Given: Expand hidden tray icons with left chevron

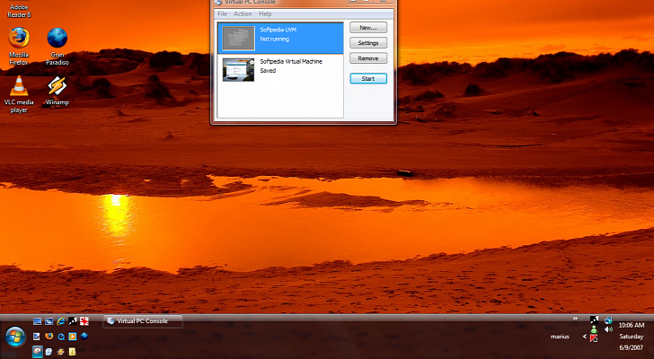Looking at the screenshot, I should (584, 337).
